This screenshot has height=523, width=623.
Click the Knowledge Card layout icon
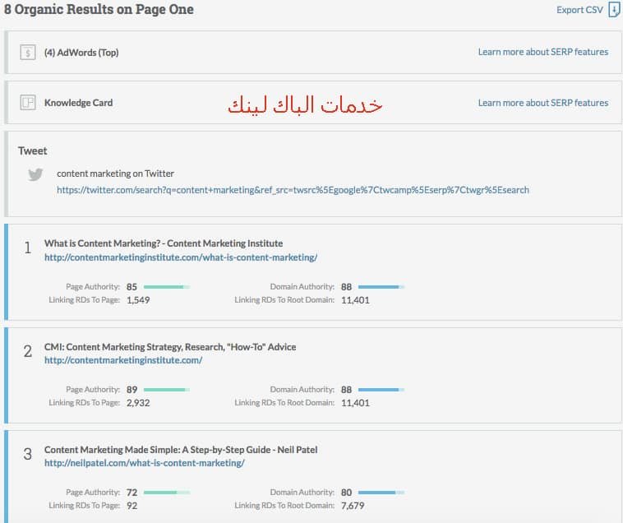28,103
